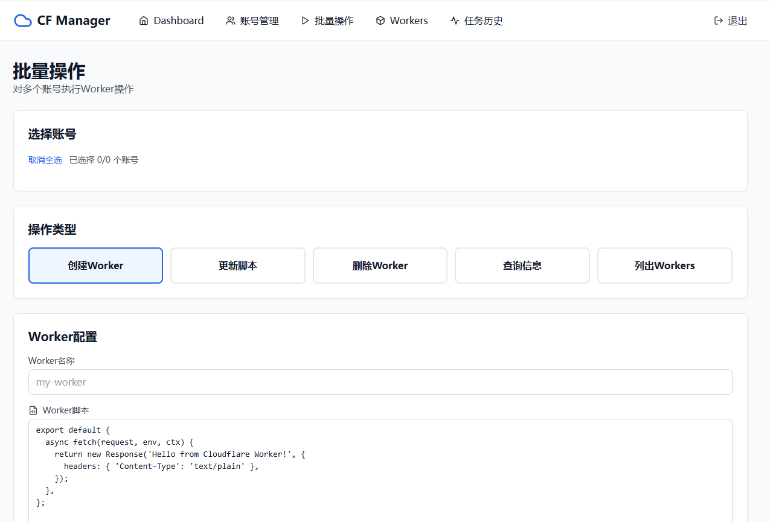
Task: Click 退出 to log out
Action: coord(731,21)
